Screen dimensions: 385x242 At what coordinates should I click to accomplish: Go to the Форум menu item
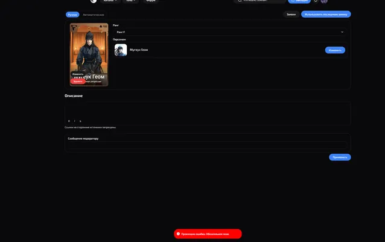click(x=150, y=1)
